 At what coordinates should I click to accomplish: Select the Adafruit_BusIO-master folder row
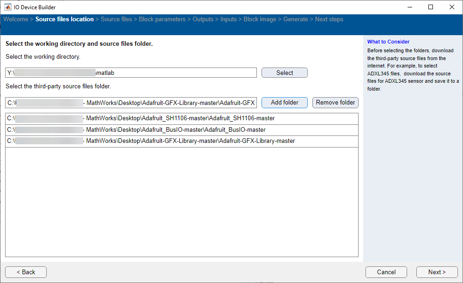pos(181,130)
